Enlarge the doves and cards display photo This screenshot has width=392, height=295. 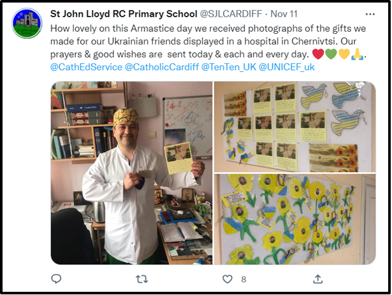click(294, 127)
